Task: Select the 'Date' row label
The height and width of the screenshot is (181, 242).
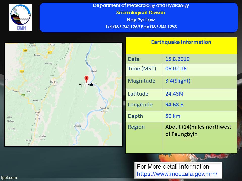Action: click(134, 59)
